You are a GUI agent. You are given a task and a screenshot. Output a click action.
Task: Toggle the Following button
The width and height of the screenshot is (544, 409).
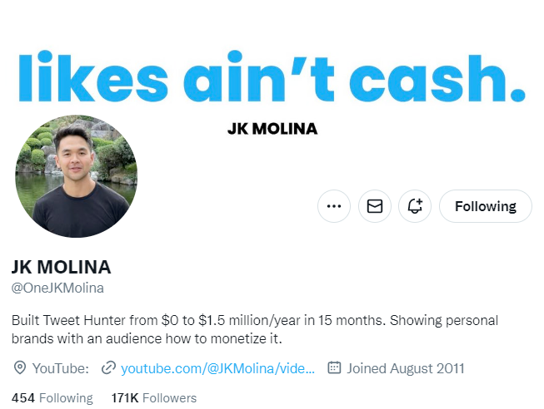(x=486, y=206)
